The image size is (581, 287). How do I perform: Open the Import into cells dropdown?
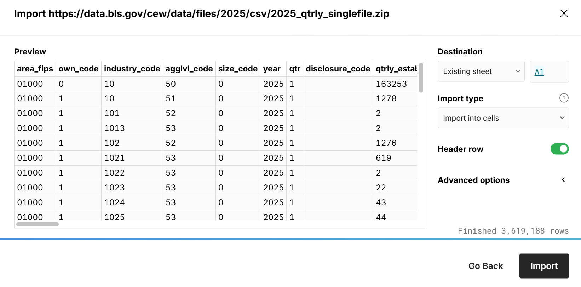tap(503, 118)
